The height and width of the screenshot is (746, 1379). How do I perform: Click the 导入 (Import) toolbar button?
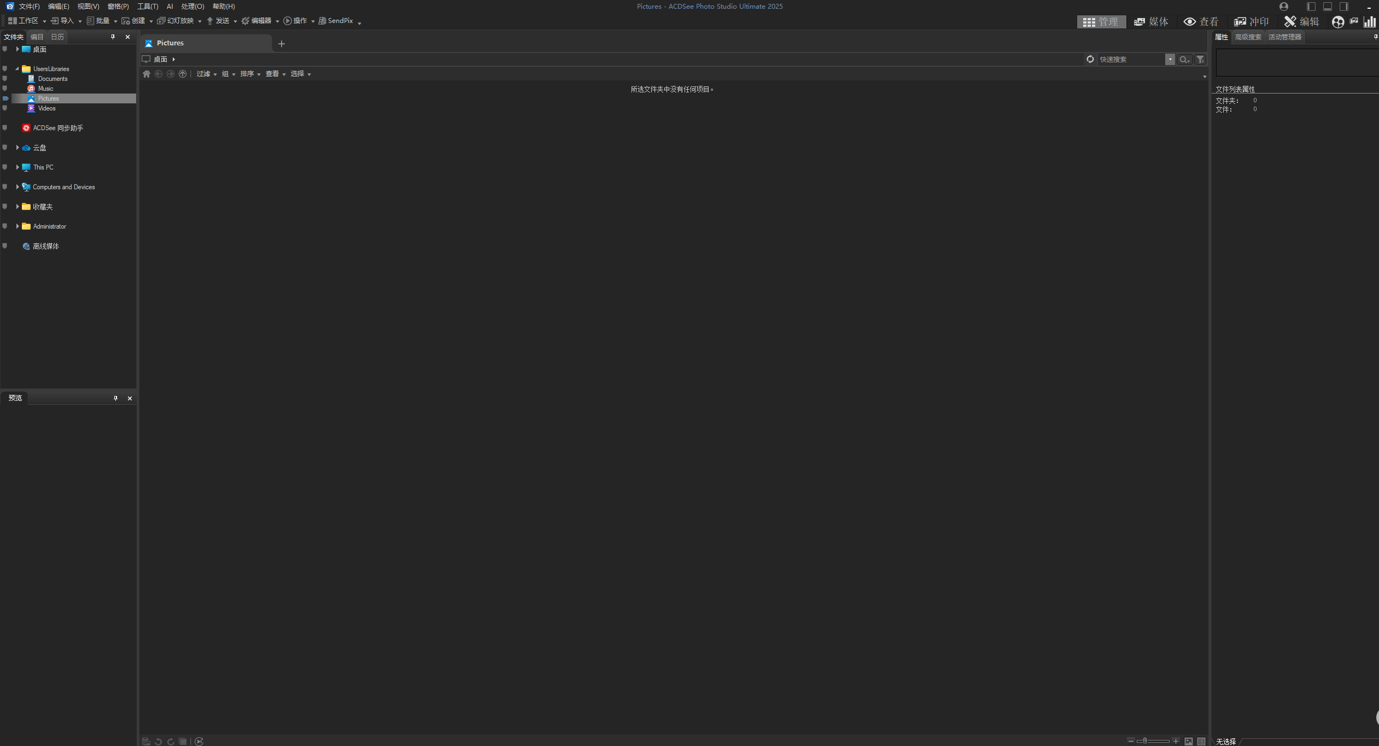pyautogui.click(x=62, y=21)
